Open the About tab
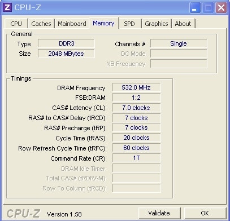The image size is (230, 221). 183,24
